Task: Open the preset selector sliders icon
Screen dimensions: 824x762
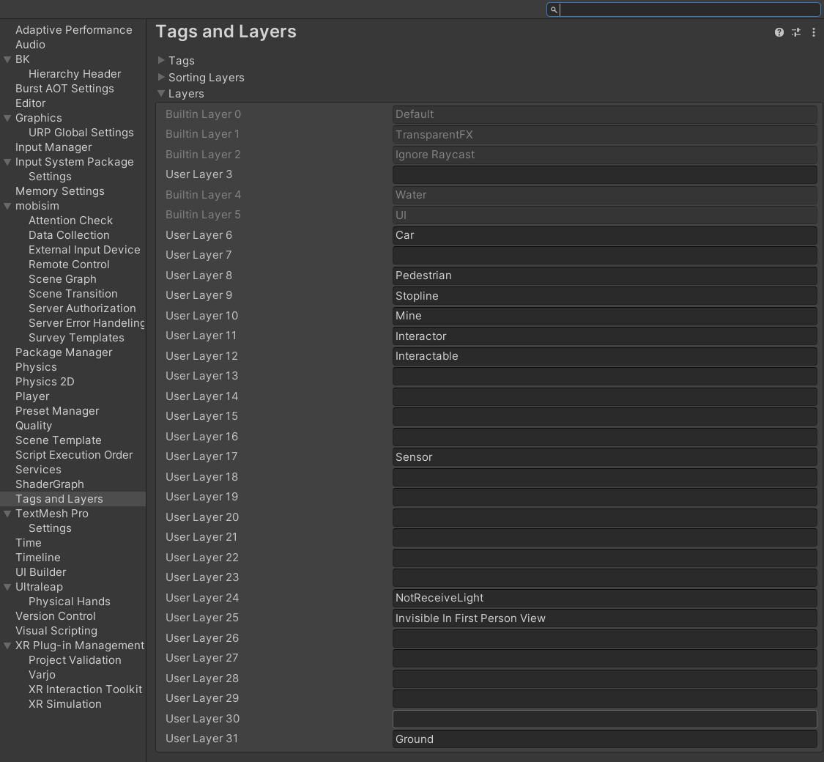Action: (796, 32)
